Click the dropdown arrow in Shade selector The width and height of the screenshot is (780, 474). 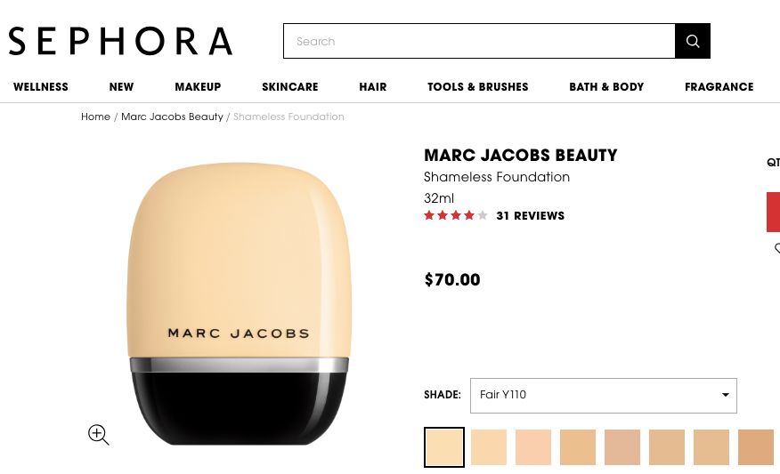point(726,395)
